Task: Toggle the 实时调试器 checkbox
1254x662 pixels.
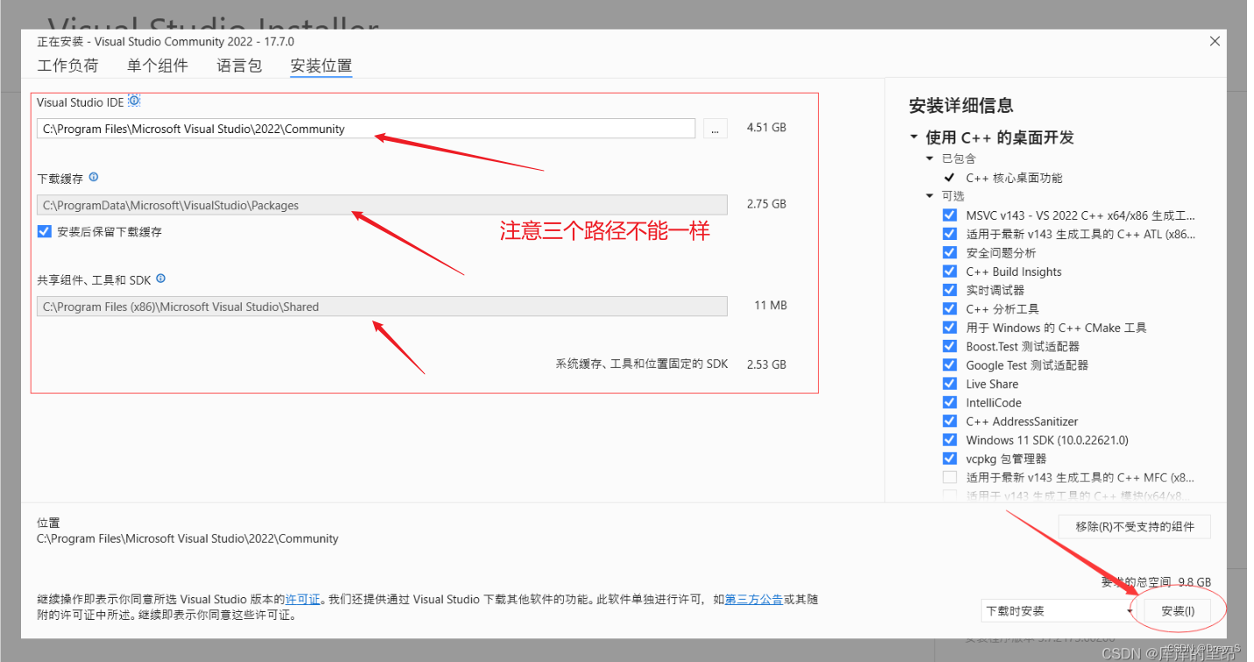Action: click(949, 290)
